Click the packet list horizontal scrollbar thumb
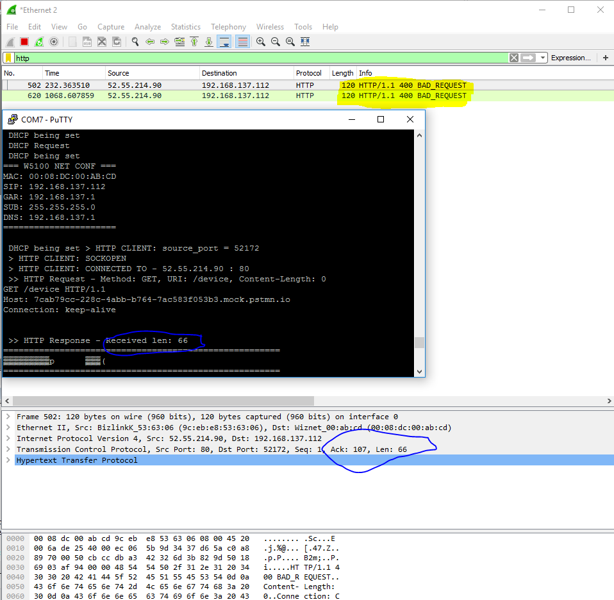The image size is (614, 600). coord(163,401)
